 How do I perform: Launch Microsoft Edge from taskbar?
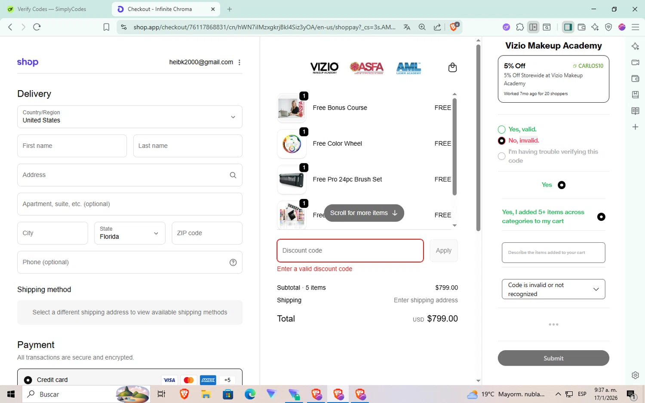250,394
